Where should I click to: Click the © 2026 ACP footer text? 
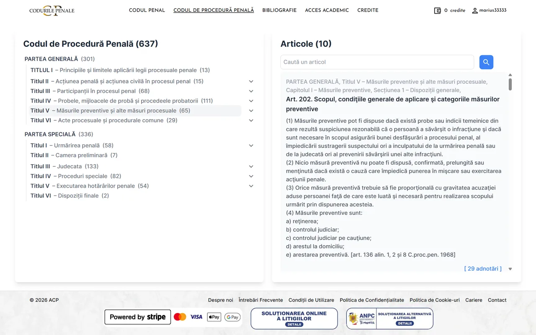[x=44, y=300]
